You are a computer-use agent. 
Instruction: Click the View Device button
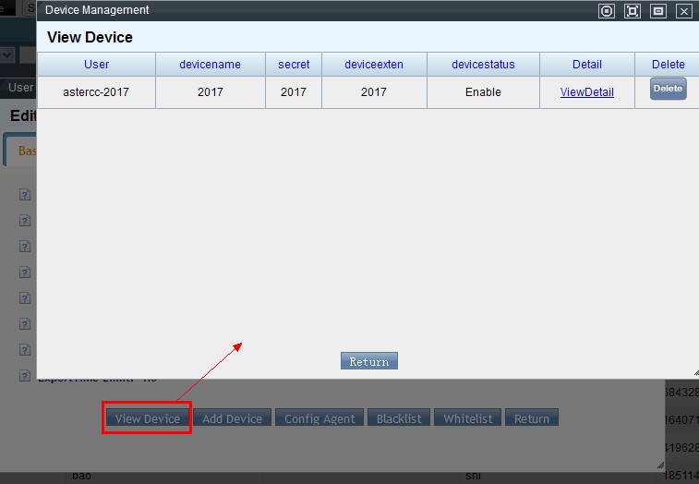coord(148,418)
